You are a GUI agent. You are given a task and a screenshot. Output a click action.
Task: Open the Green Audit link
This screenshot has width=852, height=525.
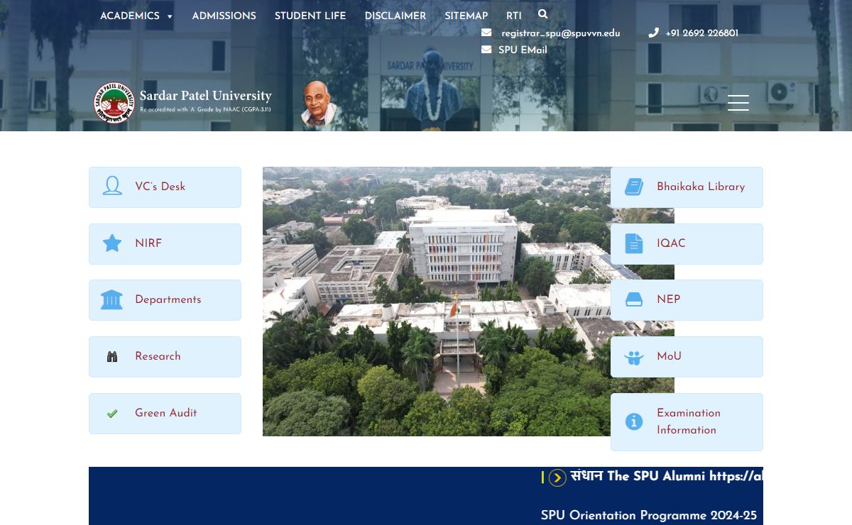(x=165, y=414)
